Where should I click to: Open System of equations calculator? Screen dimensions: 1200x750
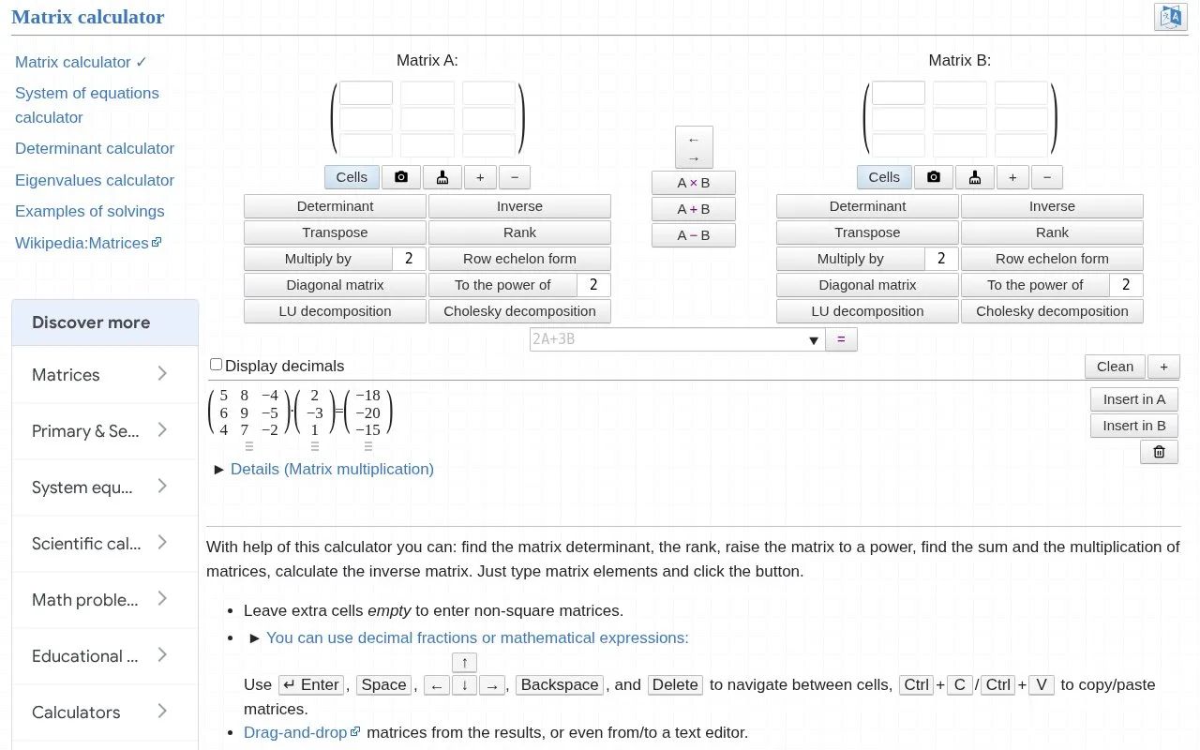pyautogui.click(x=87, y=105)
